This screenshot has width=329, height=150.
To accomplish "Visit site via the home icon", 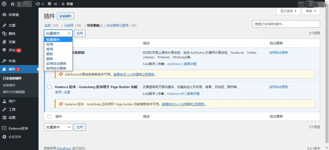I will point(13,4).
